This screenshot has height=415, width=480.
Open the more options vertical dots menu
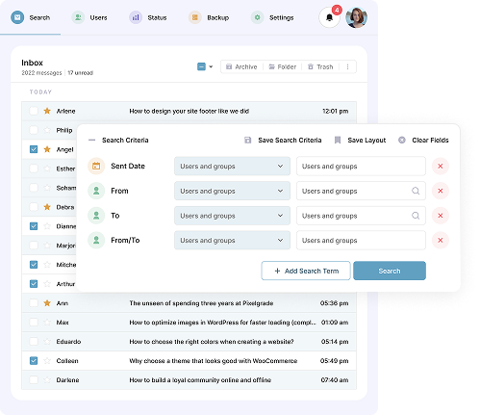[347, 66]
